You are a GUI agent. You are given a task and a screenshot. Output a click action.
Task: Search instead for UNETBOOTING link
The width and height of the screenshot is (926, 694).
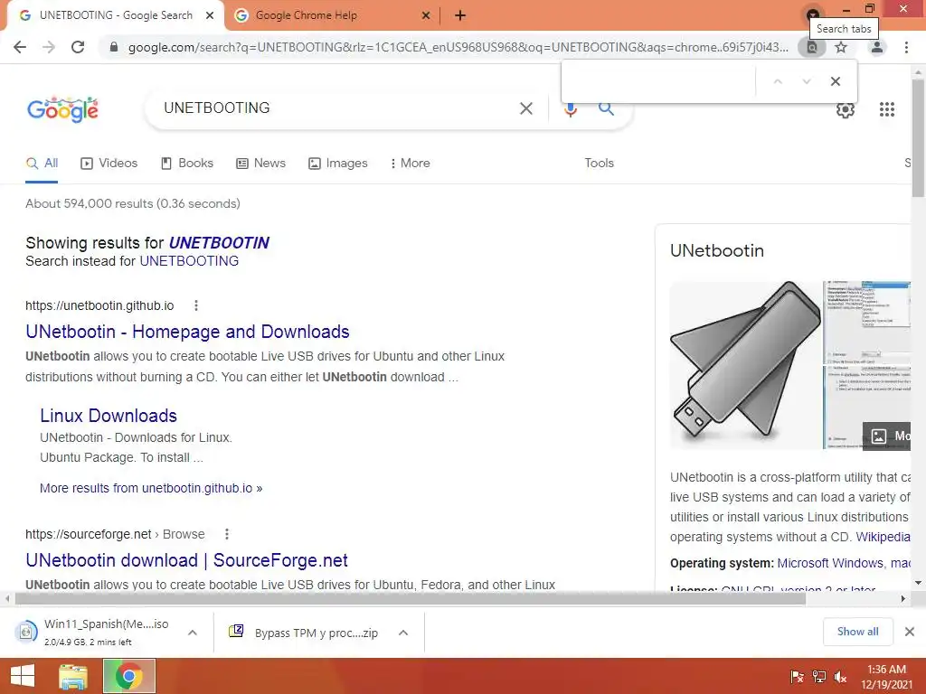click(189, 261)
